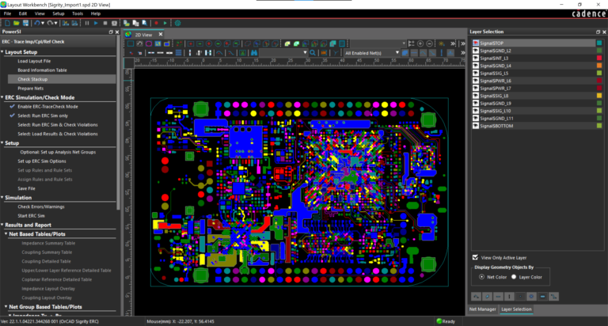Toggle visibility of Signal$GND_L2 layer
The width and height of the screenshot is (608, 326).
[x=474, y=51]
